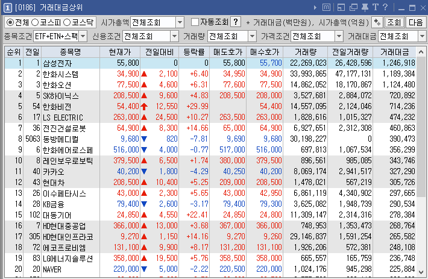
Task: Click the scrollbar down arrow in the table
Action: pos(421,272)
